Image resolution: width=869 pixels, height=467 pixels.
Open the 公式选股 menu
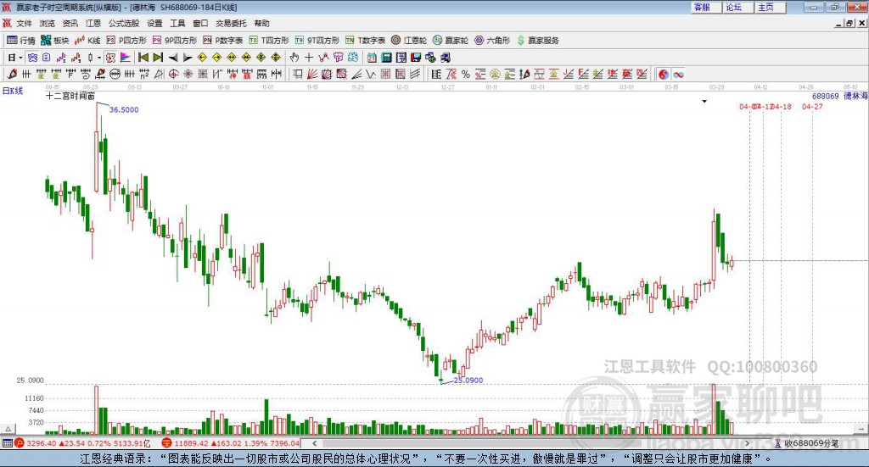(x=124, y=23)
